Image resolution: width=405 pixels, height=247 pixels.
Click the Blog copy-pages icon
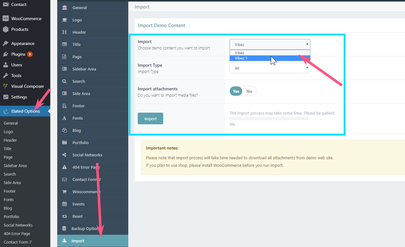click(65, 130)
